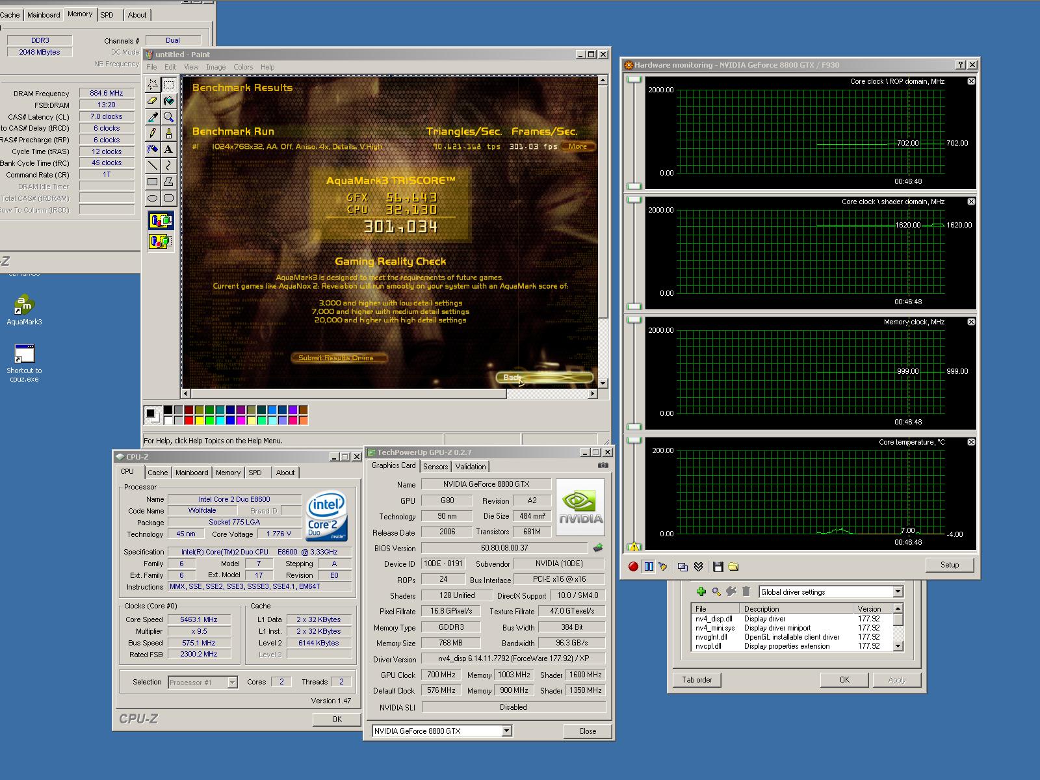
Task: Select the rectangular Select tool in Paint
Action: [x=169, y=84]
